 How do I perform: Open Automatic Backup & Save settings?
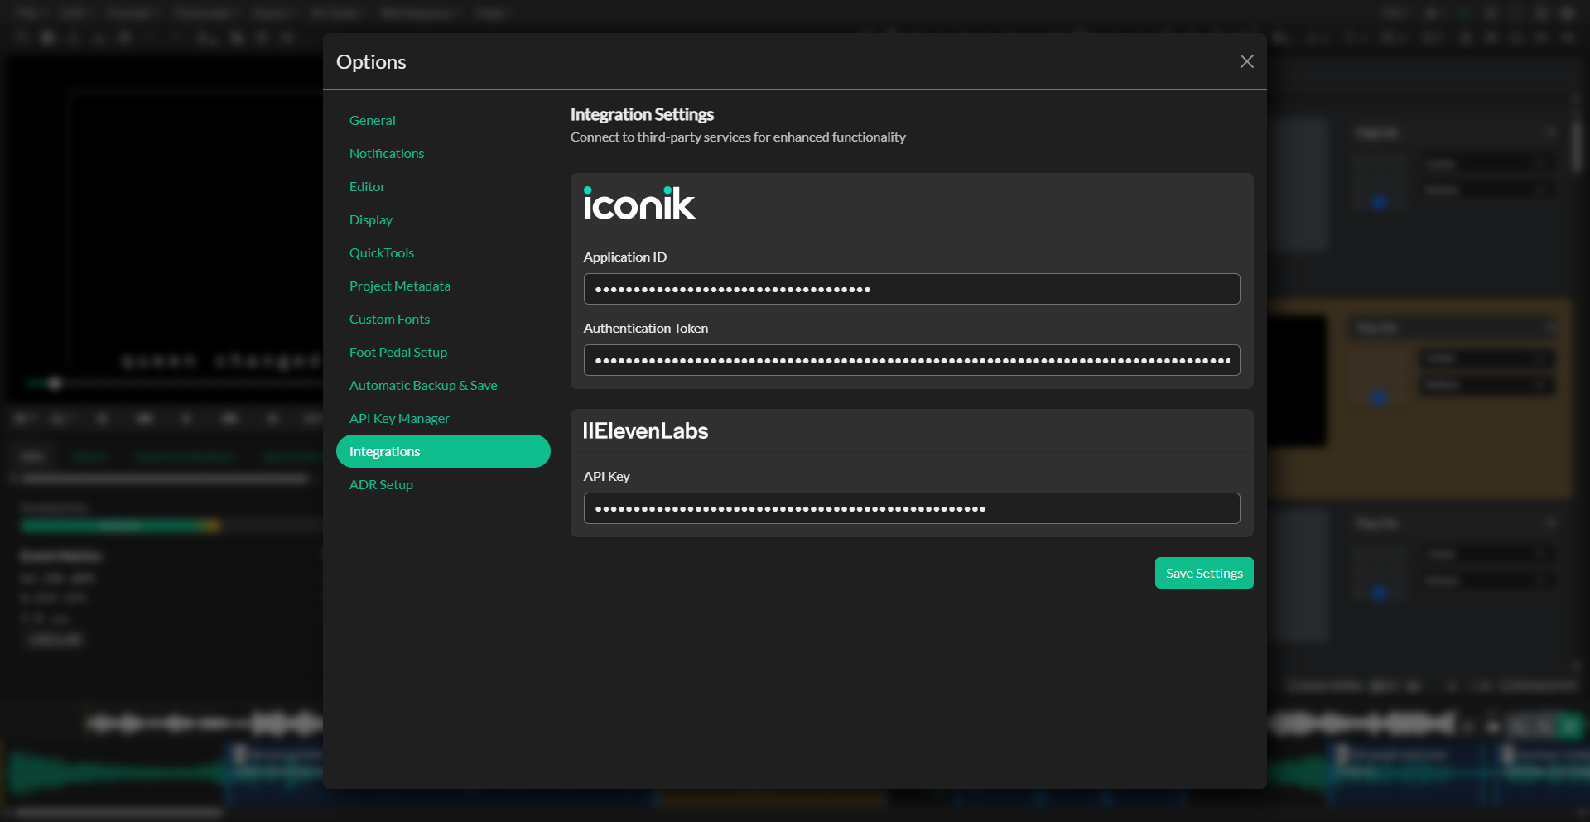[x=423, y=385]
